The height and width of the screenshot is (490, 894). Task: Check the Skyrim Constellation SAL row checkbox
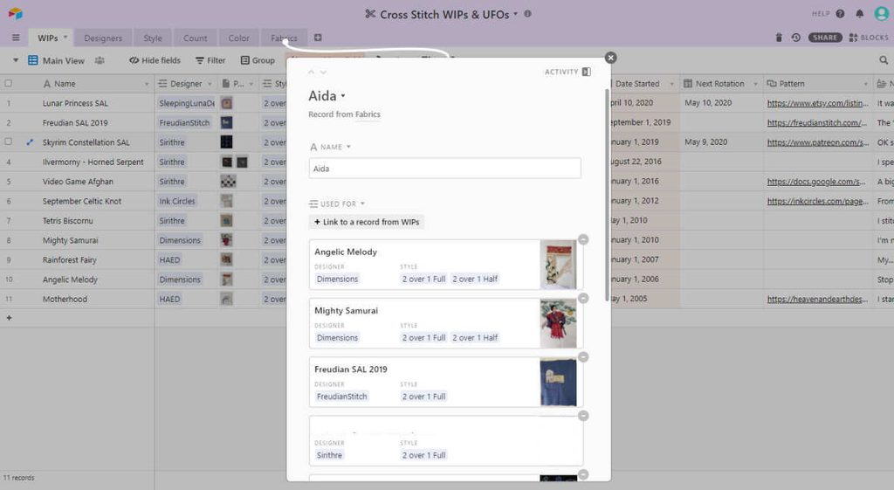click(x=9, y=141)
